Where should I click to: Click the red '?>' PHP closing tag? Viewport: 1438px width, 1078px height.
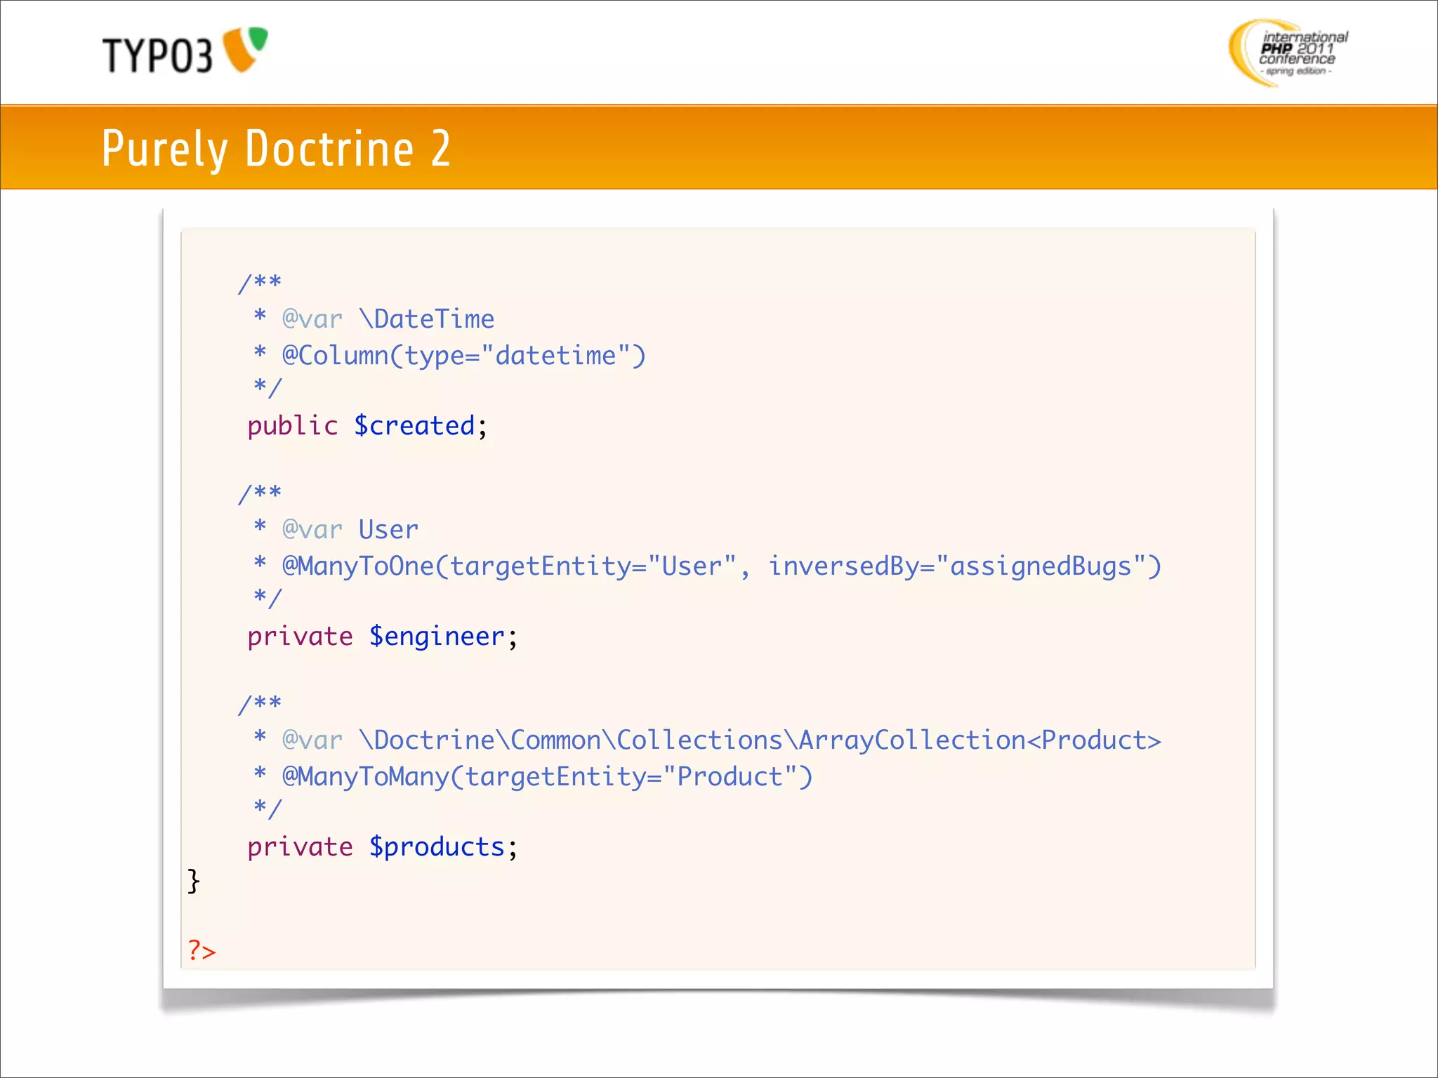pyautogui.click(x=202, y=951)
